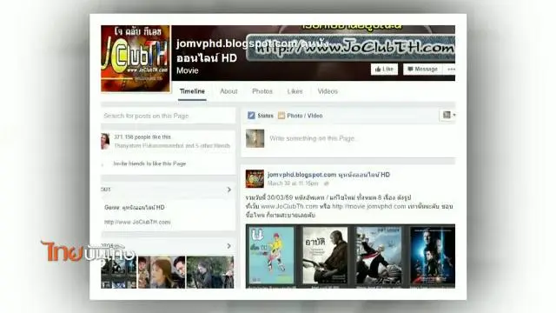
Task: Expand the About section chevron
Action: [x=229, y=190]
